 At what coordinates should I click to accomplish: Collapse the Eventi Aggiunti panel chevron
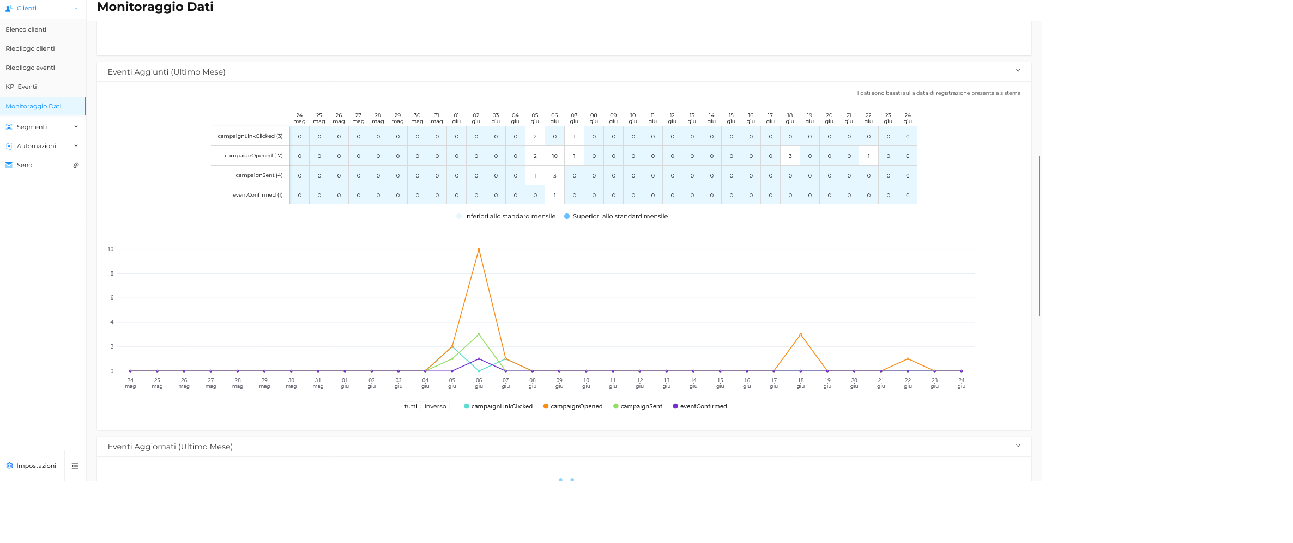1018,70
